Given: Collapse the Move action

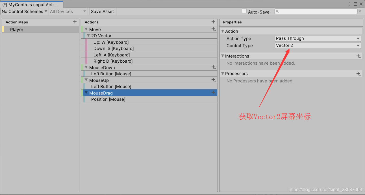Looking at the screenshot, I should click(x=86, y=29).
